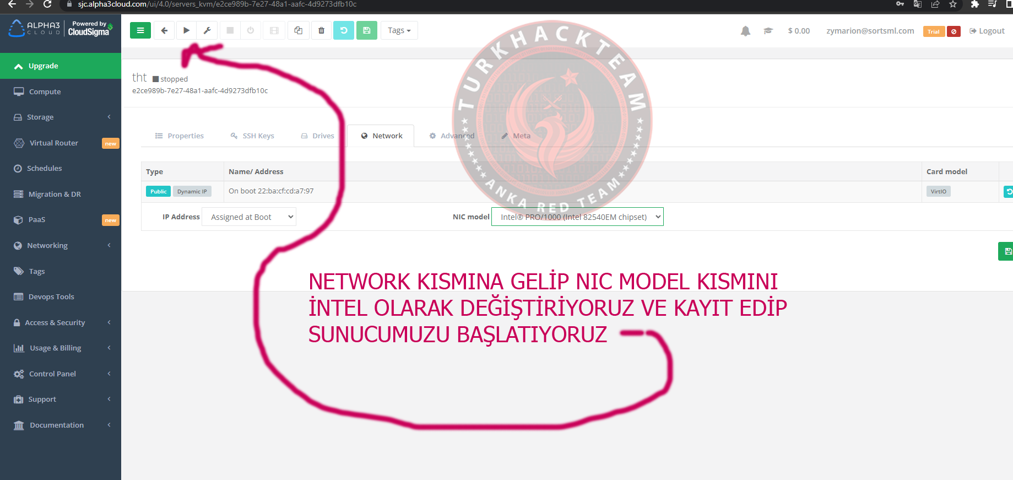
Task: Open Storage in the sidebar
Action: (x=40, y=117)
